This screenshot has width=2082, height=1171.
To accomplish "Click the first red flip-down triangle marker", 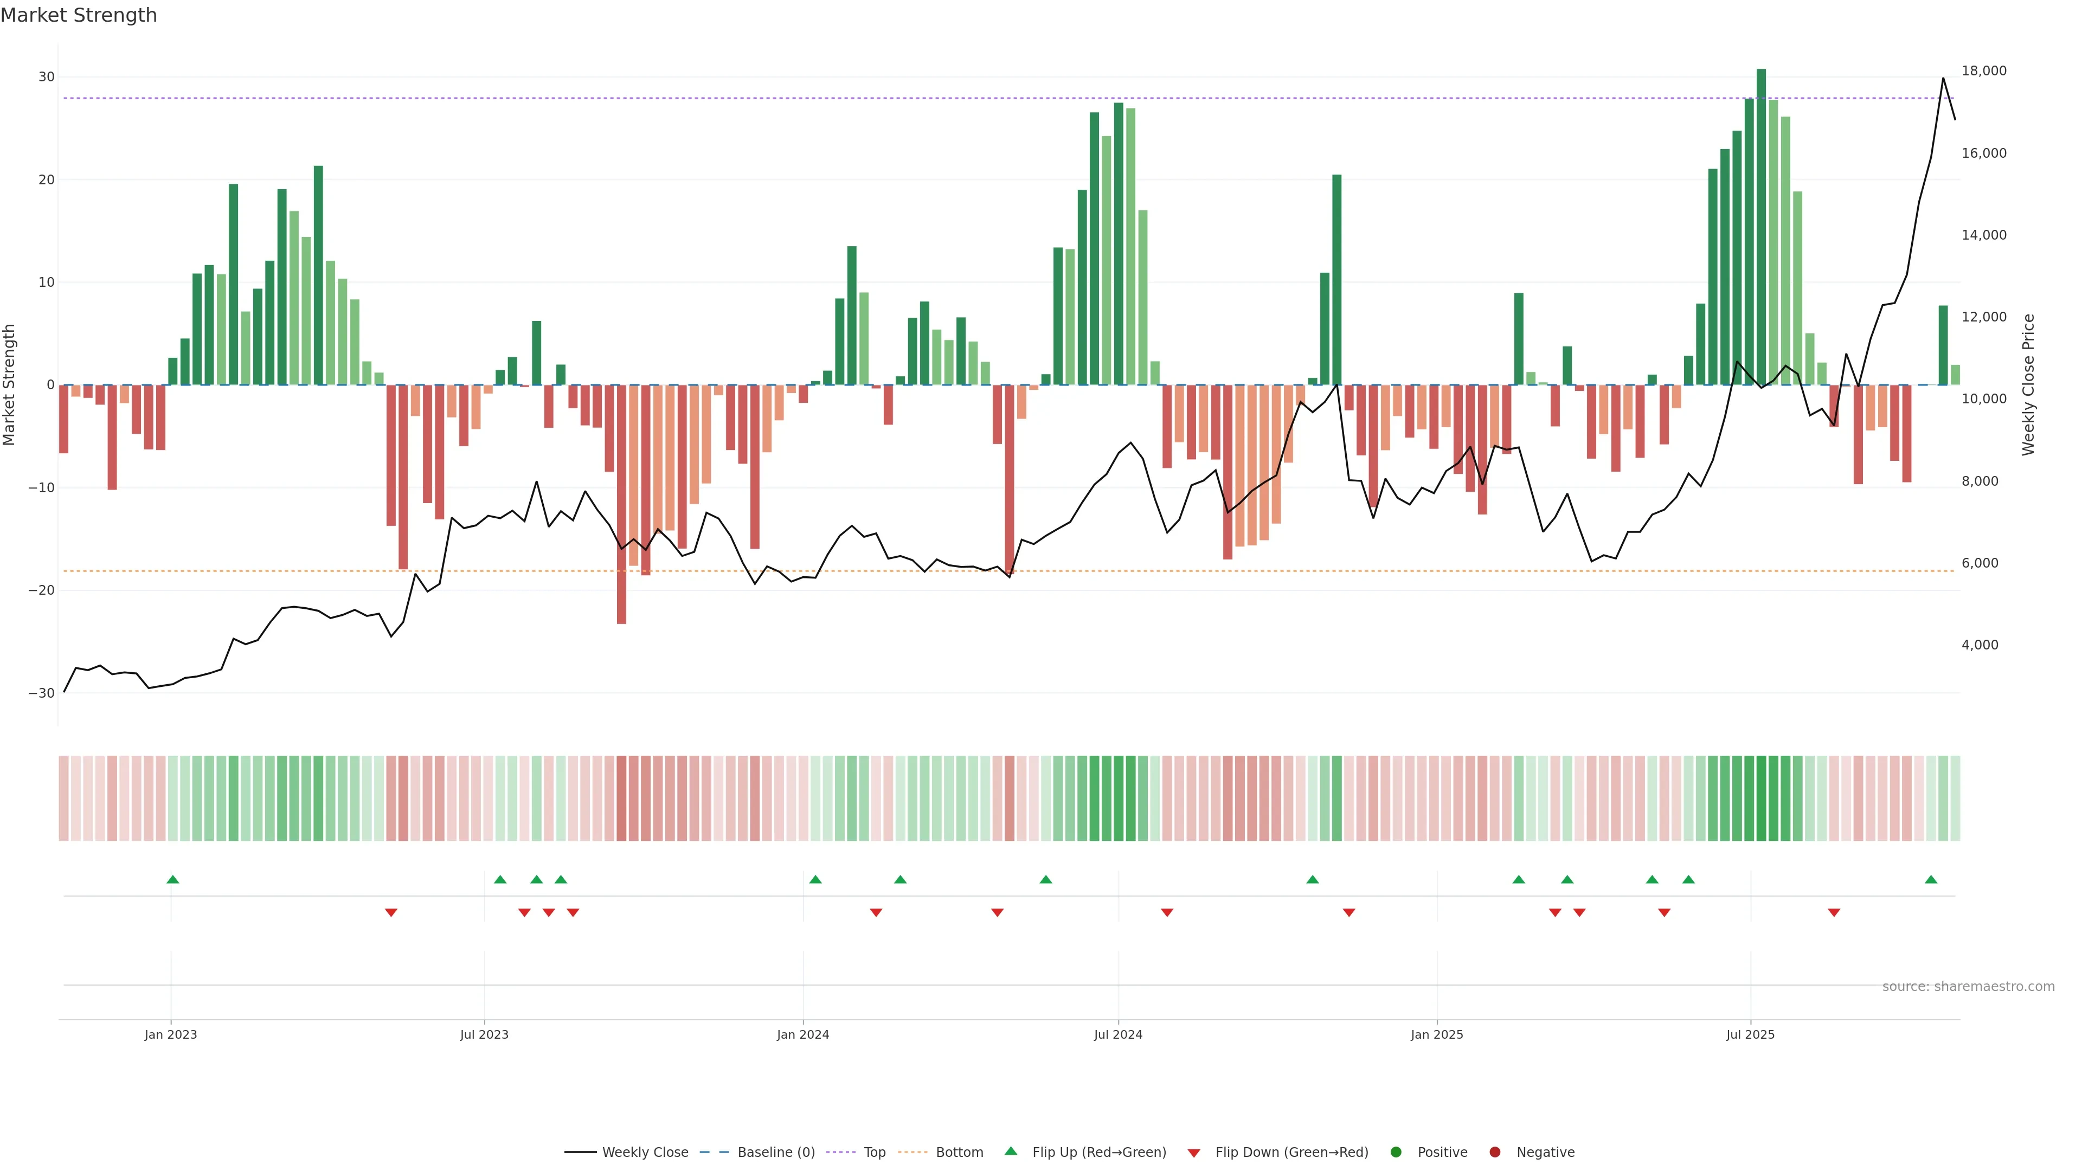I will (x=391, y=912).
